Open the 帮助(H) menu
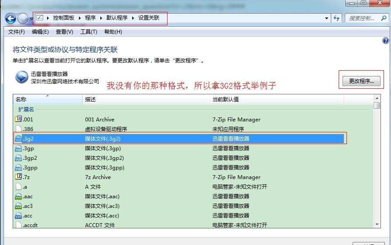 [113, 32]
